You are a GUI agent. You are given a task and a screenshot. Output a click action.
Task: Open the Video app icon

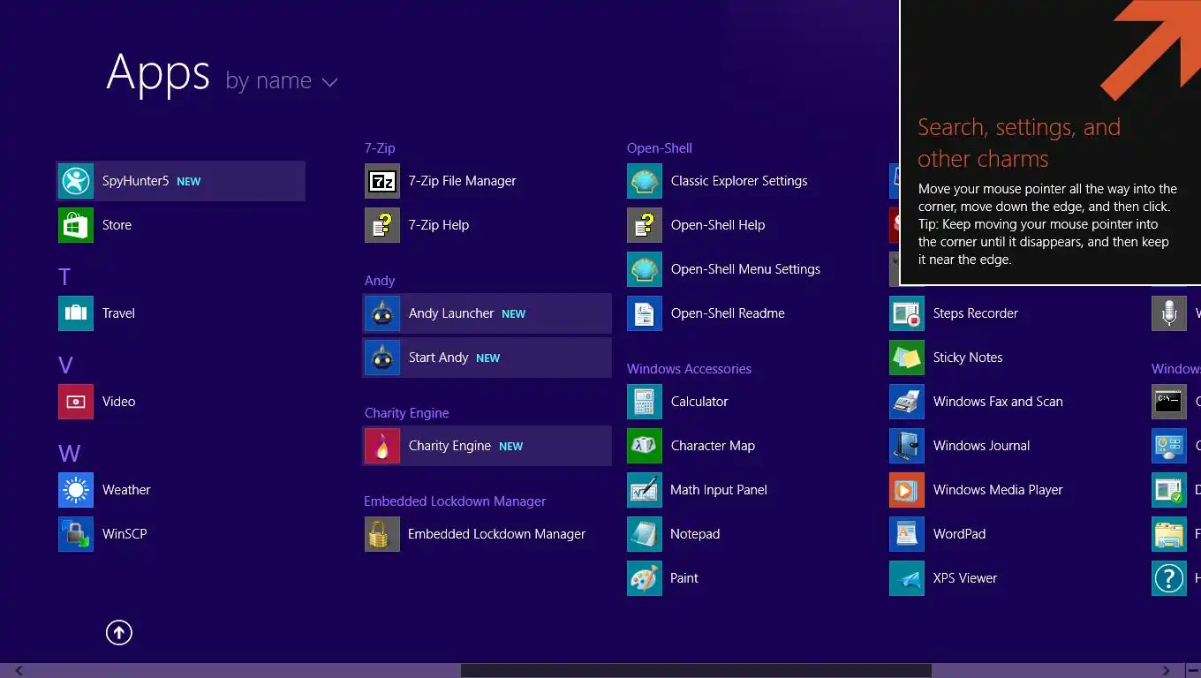tap(76, 402)
